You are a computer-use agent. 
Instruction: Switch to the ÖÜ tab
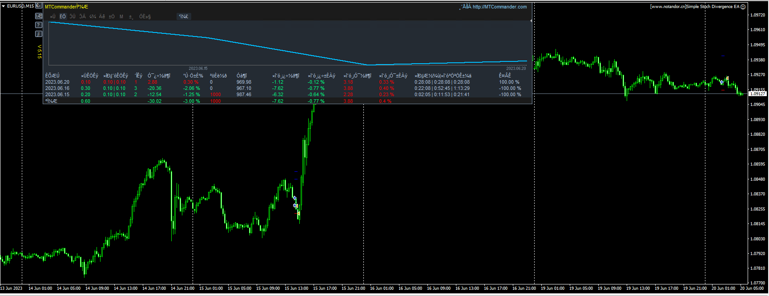click(x=72, y=16)
